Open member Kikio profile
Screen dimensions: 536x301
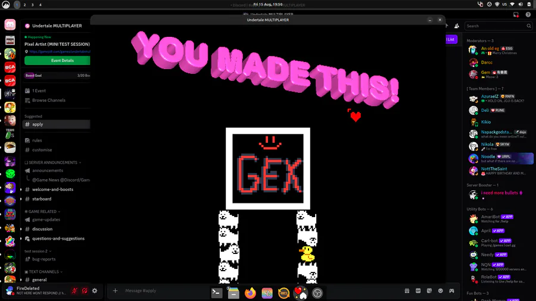pos(499,122)
